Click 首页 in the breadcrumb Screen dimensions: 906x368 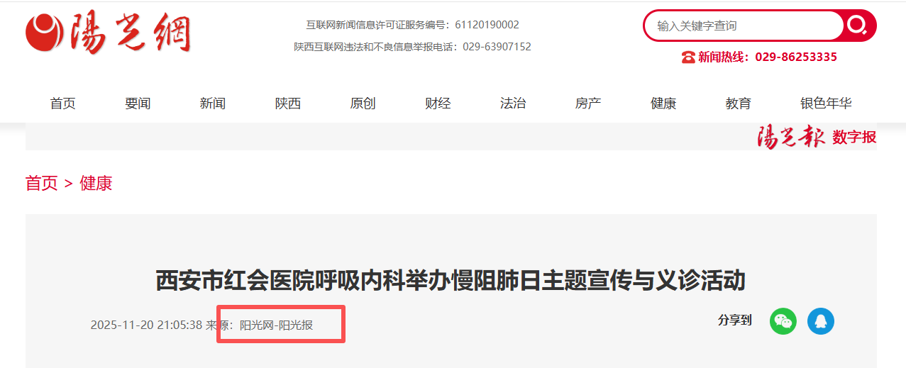pyautogui.click(x=42, y=184)
